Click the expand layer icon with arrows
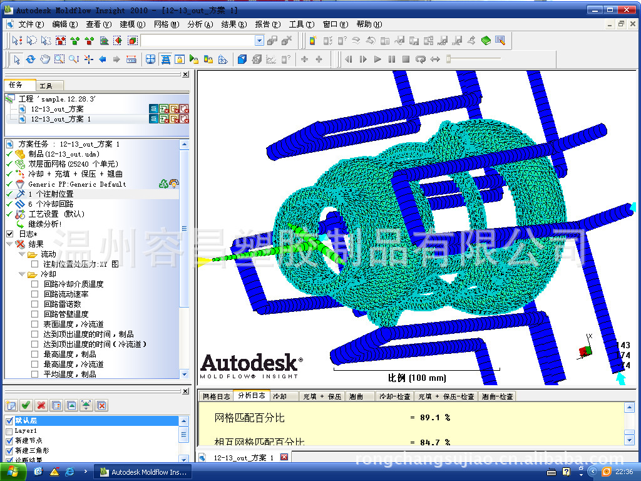This screenshot has height=481, width=641. (x=86, y=405)
